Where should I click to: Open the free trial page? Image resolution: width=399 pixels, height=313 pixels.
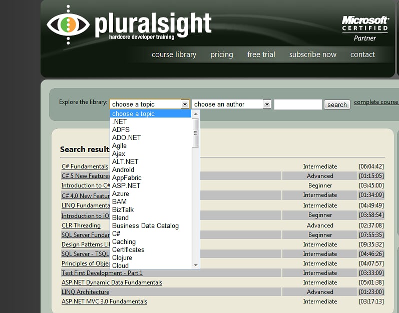click(x=261, y=54)
